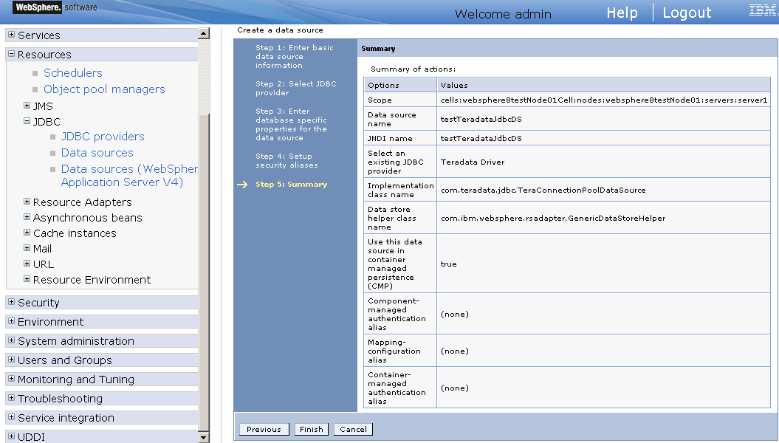Click the arrow marker beside Step 5: Summary

(x=243, y=184)
